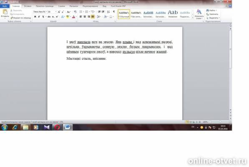Open Internet Explorer from the taskbar

pos(15,127)
